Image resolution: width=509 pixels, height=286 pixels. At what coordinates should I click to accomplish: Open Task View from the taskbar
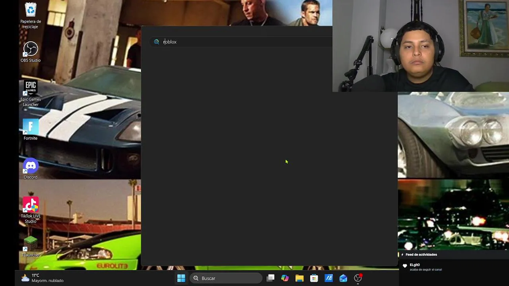point(270,278)
